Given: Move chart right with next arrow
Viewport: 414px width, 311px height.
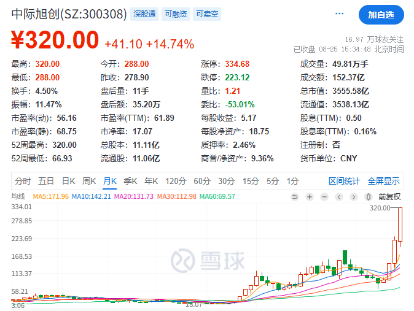Looking at the screenshot, I should pos(354,197).
